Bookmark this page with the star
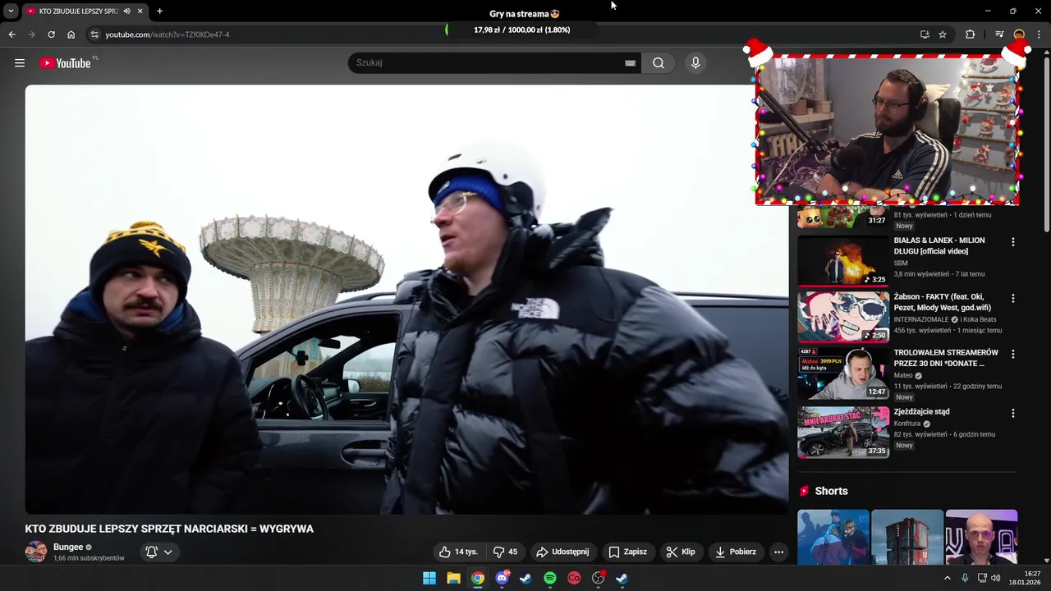Image resolution: width=1051 pixels, height=591 pixels. pyautogui.click(x=943, y=34)
